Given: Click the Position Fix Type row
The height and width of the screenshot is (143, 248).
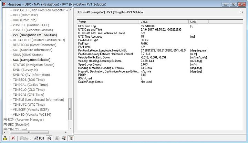Looking at the screenshot, I should [x=160, y=40].
